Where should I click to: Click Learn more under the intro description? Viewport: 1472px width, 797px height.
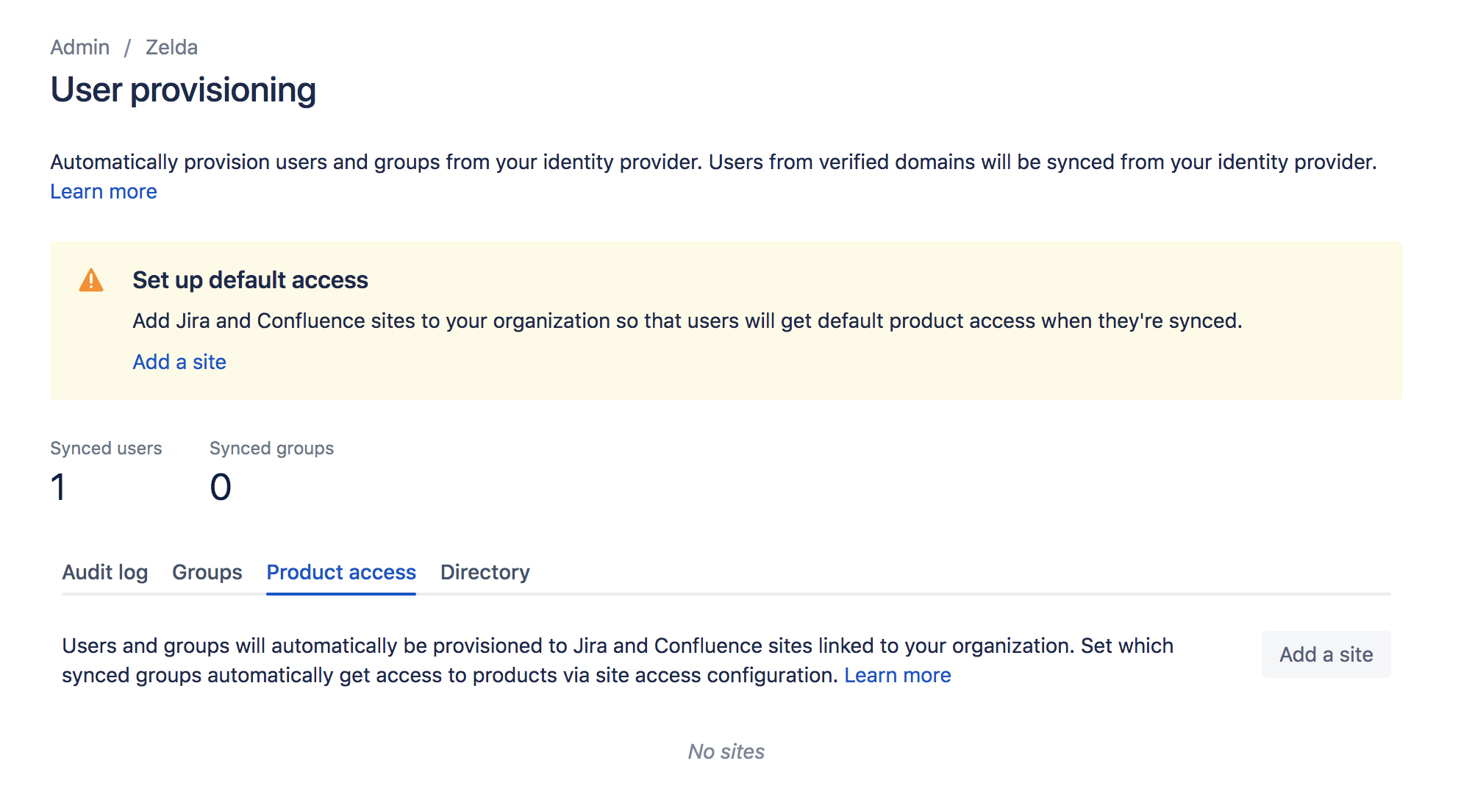coord(104,191)
